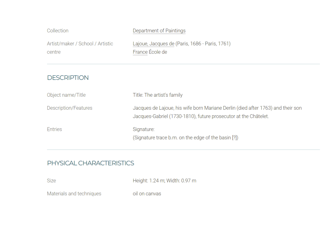
Task: Click the description mentioning Mariane Derlin
Action: (217, 112)
